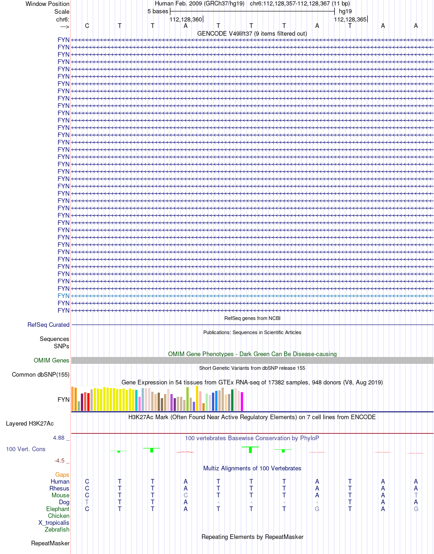
Task: Click the RefSeq Curated blue intron line
Action: (x=252, y=325)
